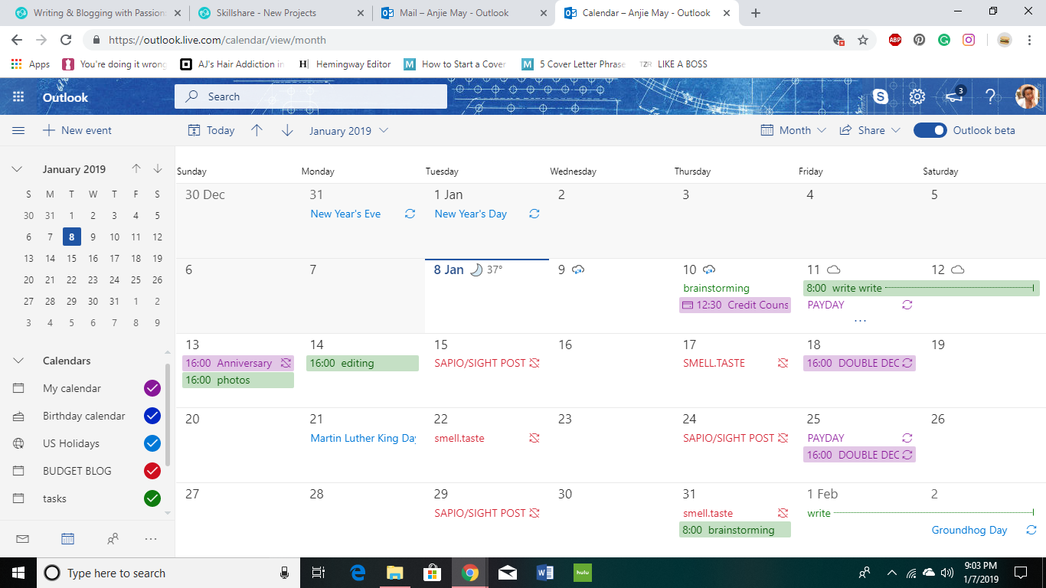Open the Windows notification center
1046x588 pixels.
coord(1020,573)
